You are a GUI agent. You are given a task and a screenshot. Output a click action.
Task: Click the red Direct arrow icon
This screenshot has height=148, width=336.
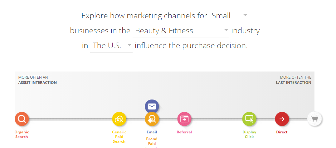point(282,119)
